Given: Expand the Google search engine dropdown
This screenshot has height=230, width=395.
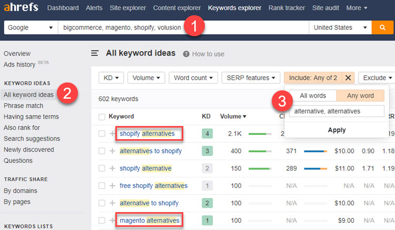Looking at the screenshot, I should tap(31, 27).
